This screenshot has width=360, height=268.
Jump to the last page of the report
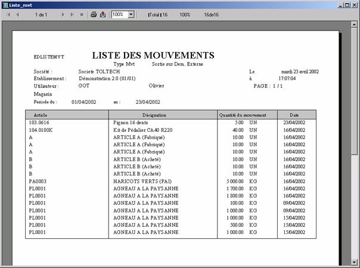tap(72, 14)
